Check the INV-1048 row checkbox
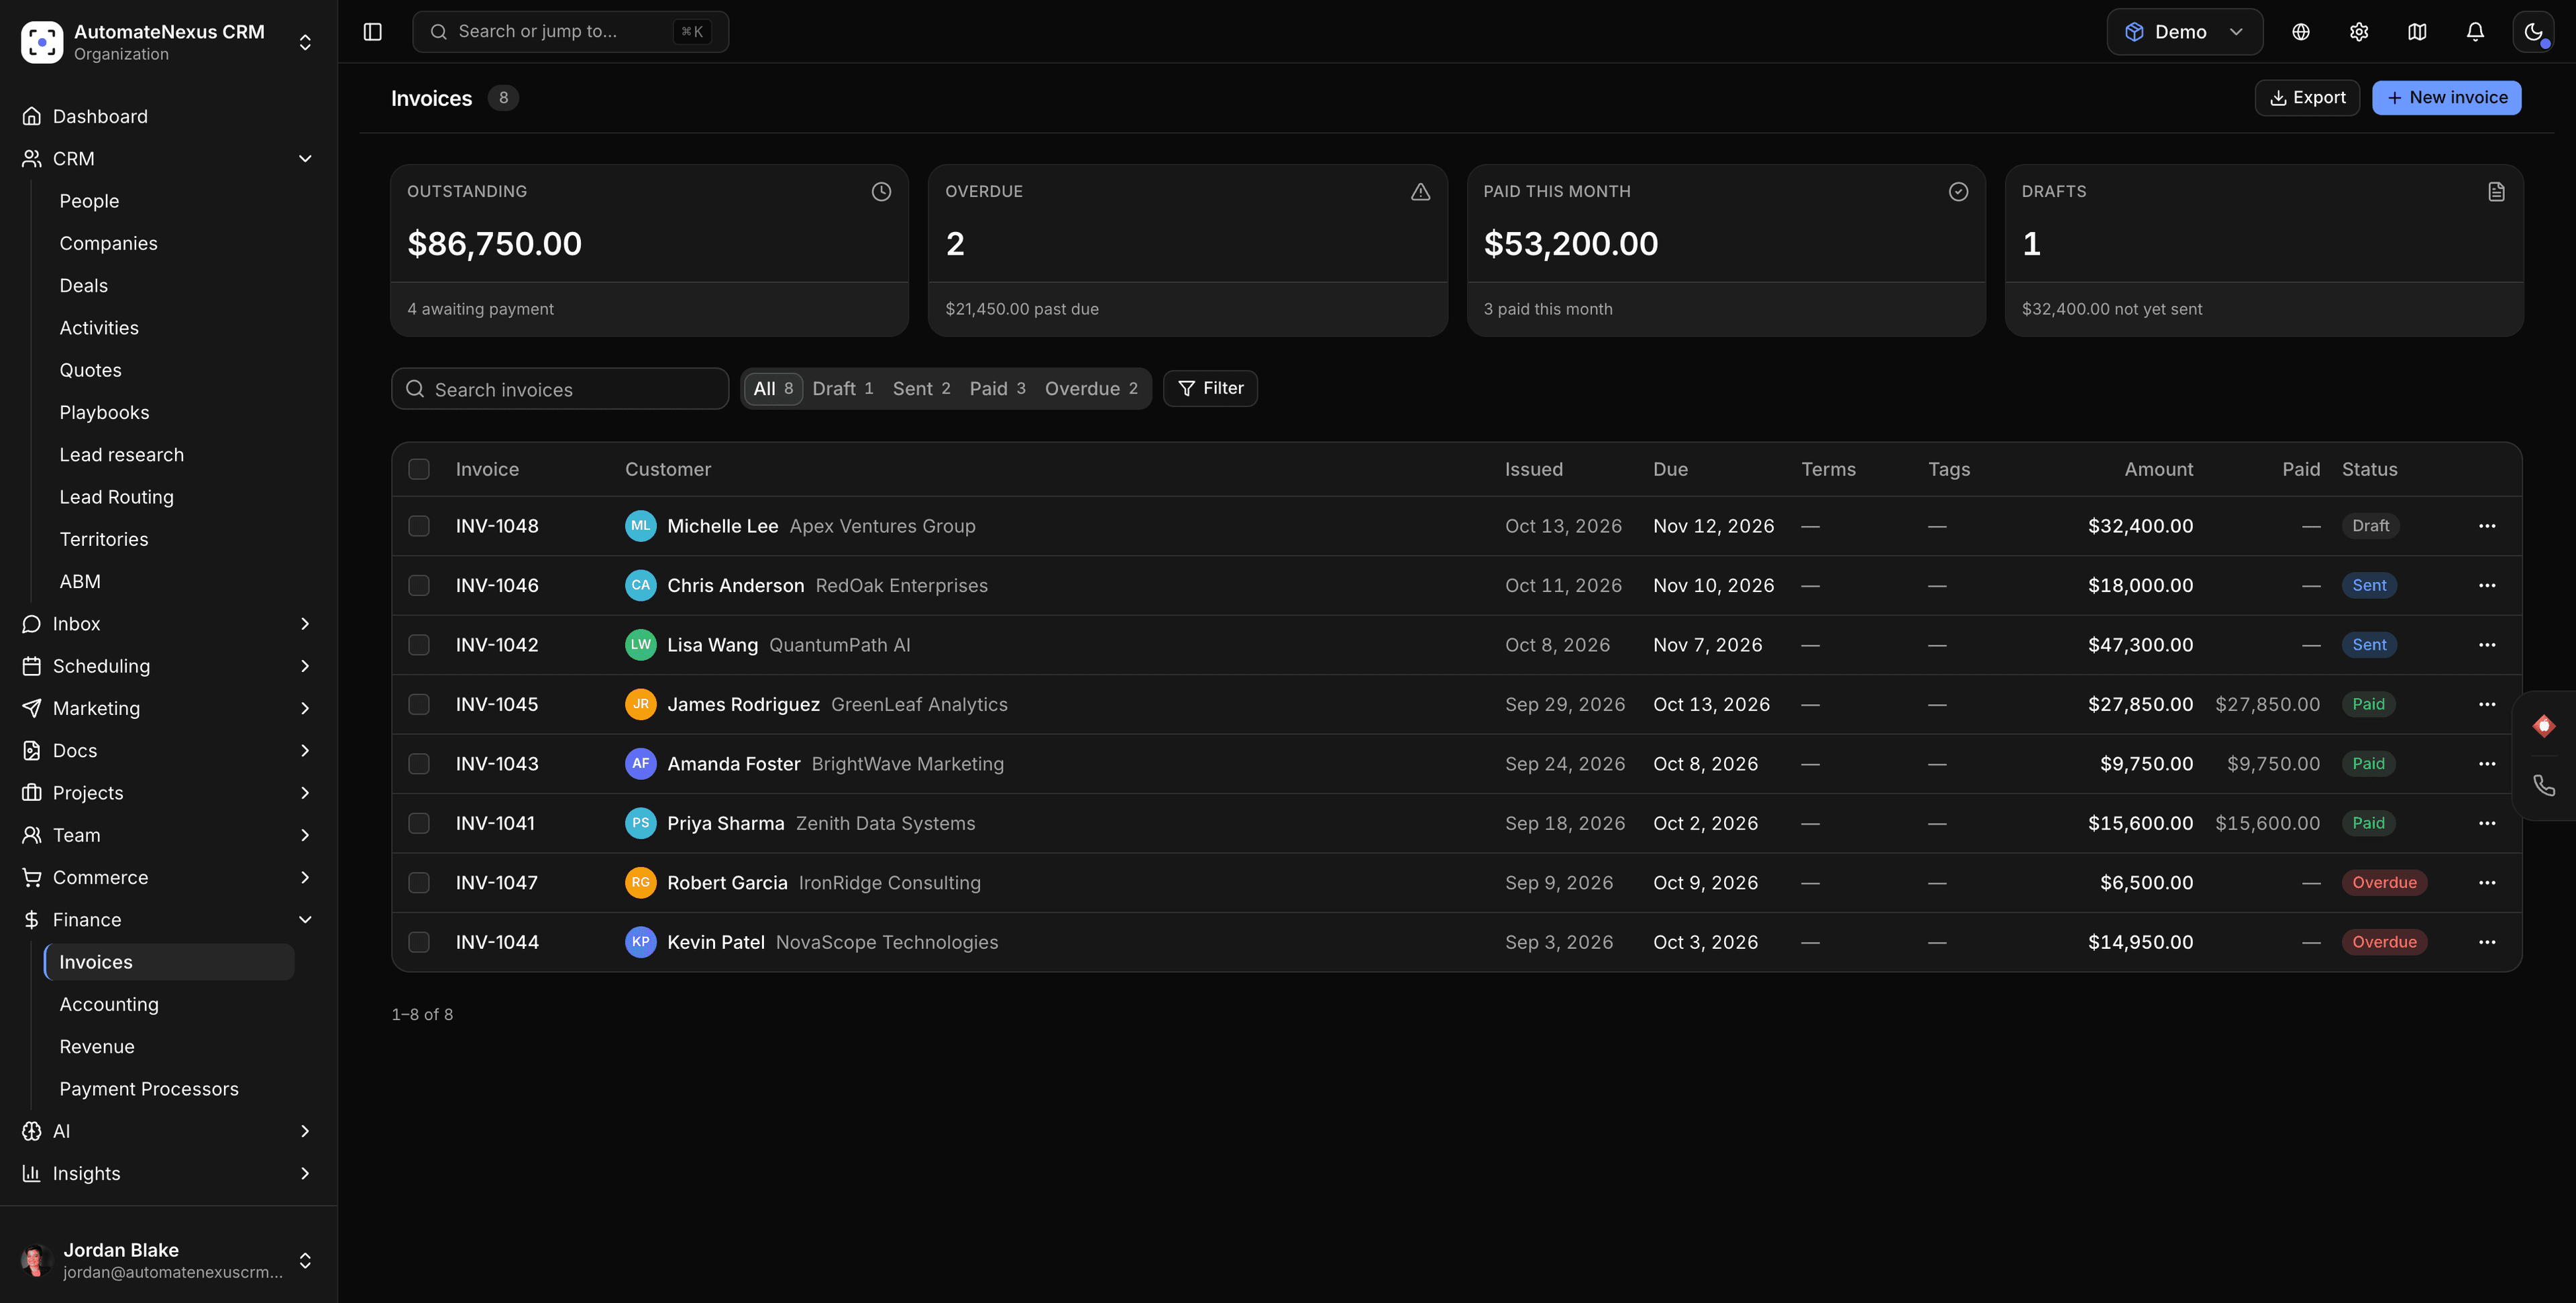 (x=418, y=526)
